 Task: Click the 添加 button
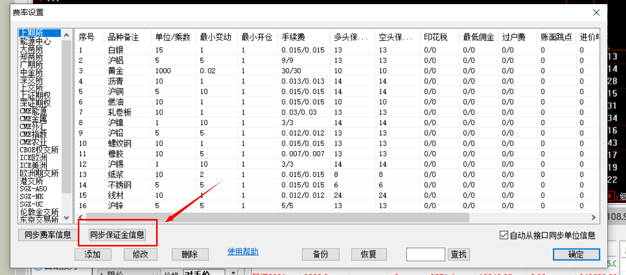coord(93,254)
